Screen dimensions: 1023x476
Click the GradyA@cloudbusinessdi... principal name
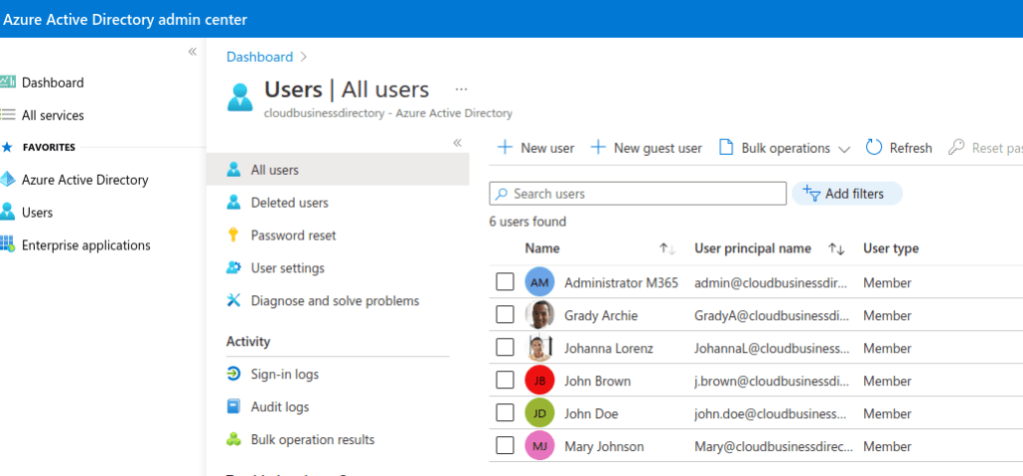[x=772, y=315]
